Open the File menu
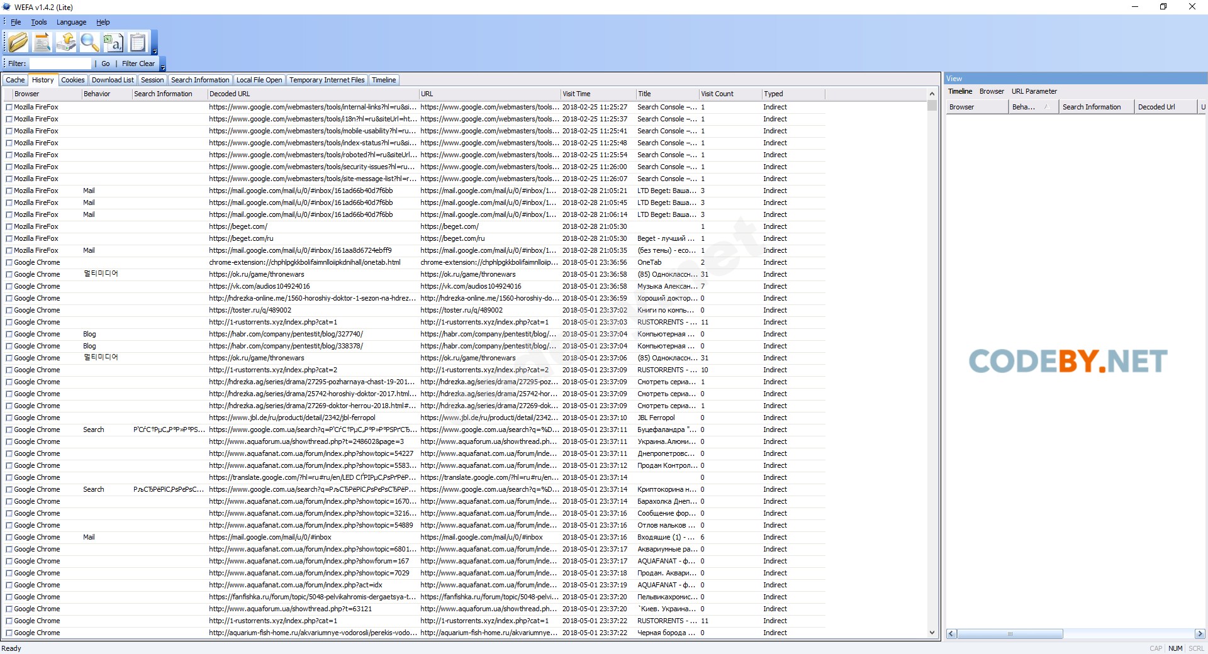The height and width of the screenshot is (654, 1208). click(16, 22)
